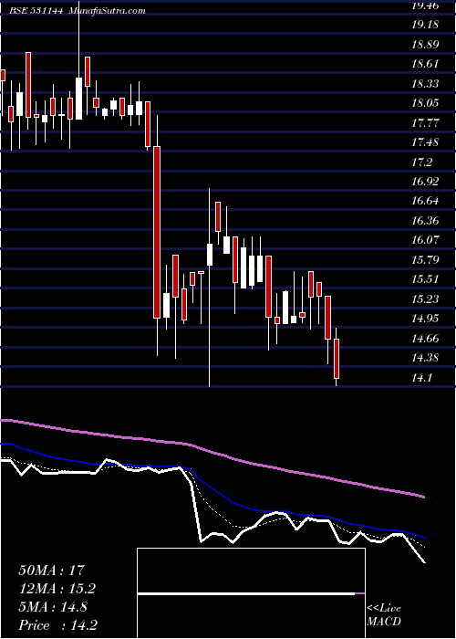456x639 pixels.
Task: Click the 15.23 price axis label
Action: [x=424, y=299]
